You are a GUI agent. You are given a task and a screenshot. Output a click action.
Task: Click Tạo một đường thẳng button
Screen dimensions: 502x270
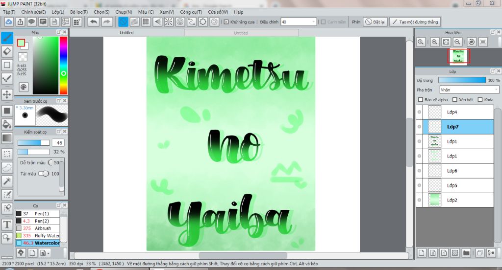(x=415, y=22)
